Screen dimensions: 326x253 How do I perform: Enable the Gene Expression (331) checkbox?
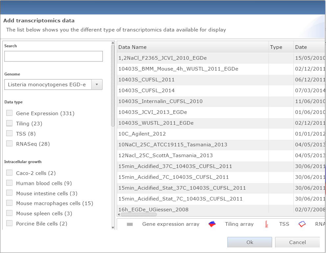point(10,113)
